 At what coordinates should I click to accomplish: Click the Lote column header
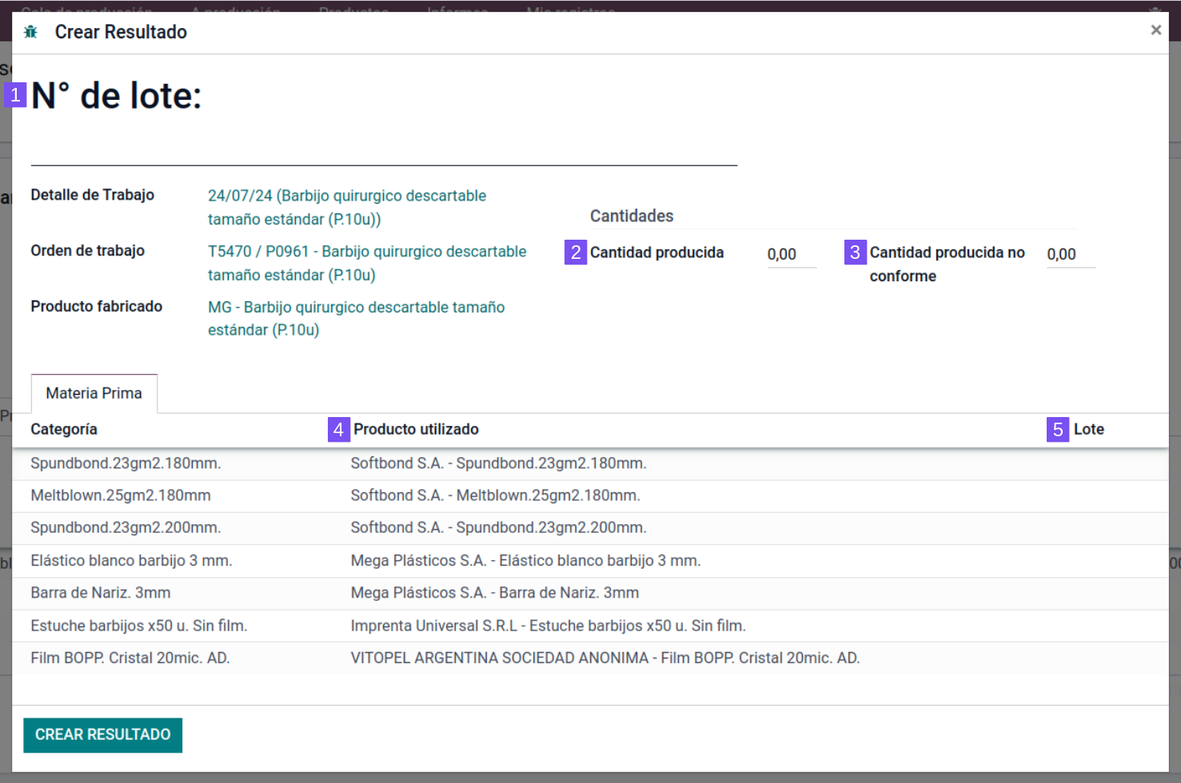tap(1088, 429)
